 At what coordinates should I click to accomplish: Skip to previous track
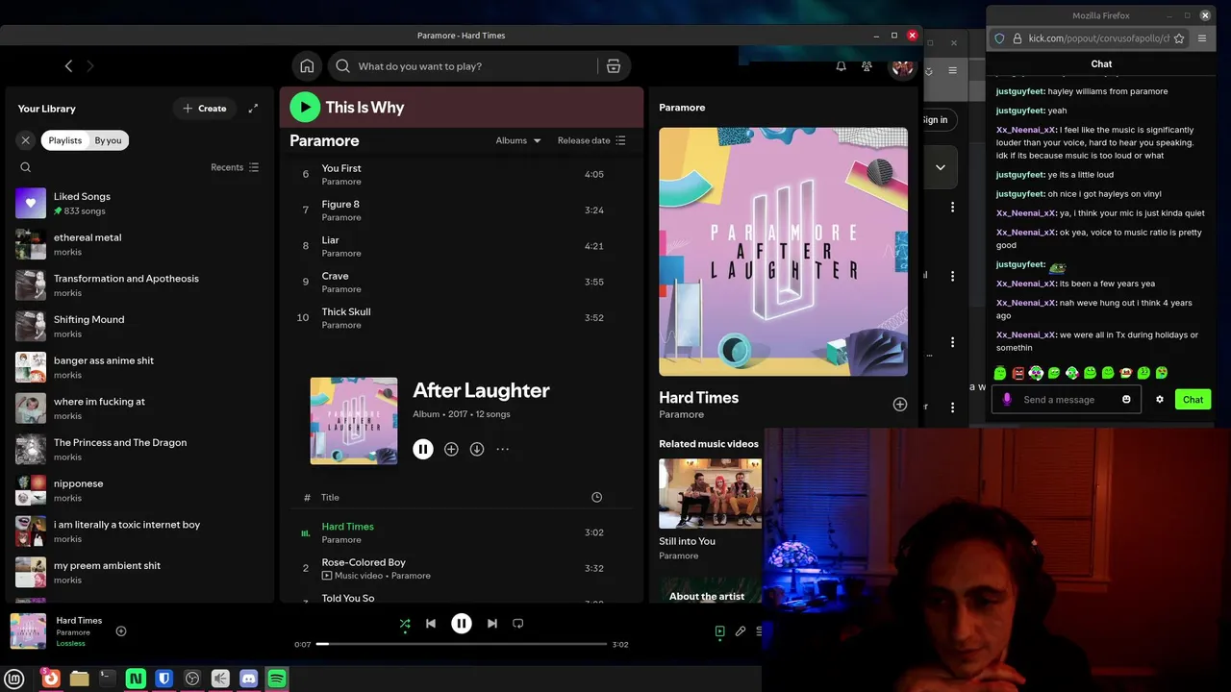tap(431, 624)
